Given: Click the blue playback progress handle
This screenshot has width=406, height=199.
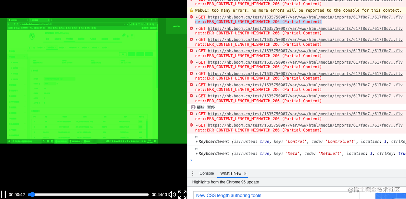Looking at the screenshot, I should [32, 194].
